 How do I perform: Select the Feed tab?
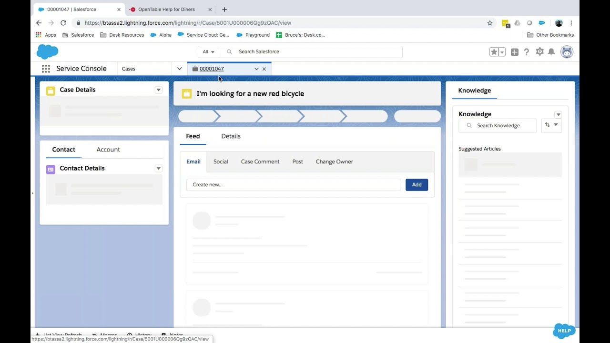pos(193,136)
